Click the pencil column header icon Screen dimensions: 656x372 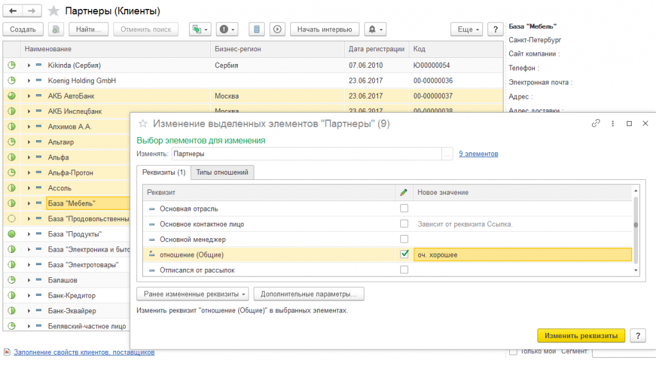[404, 192]
